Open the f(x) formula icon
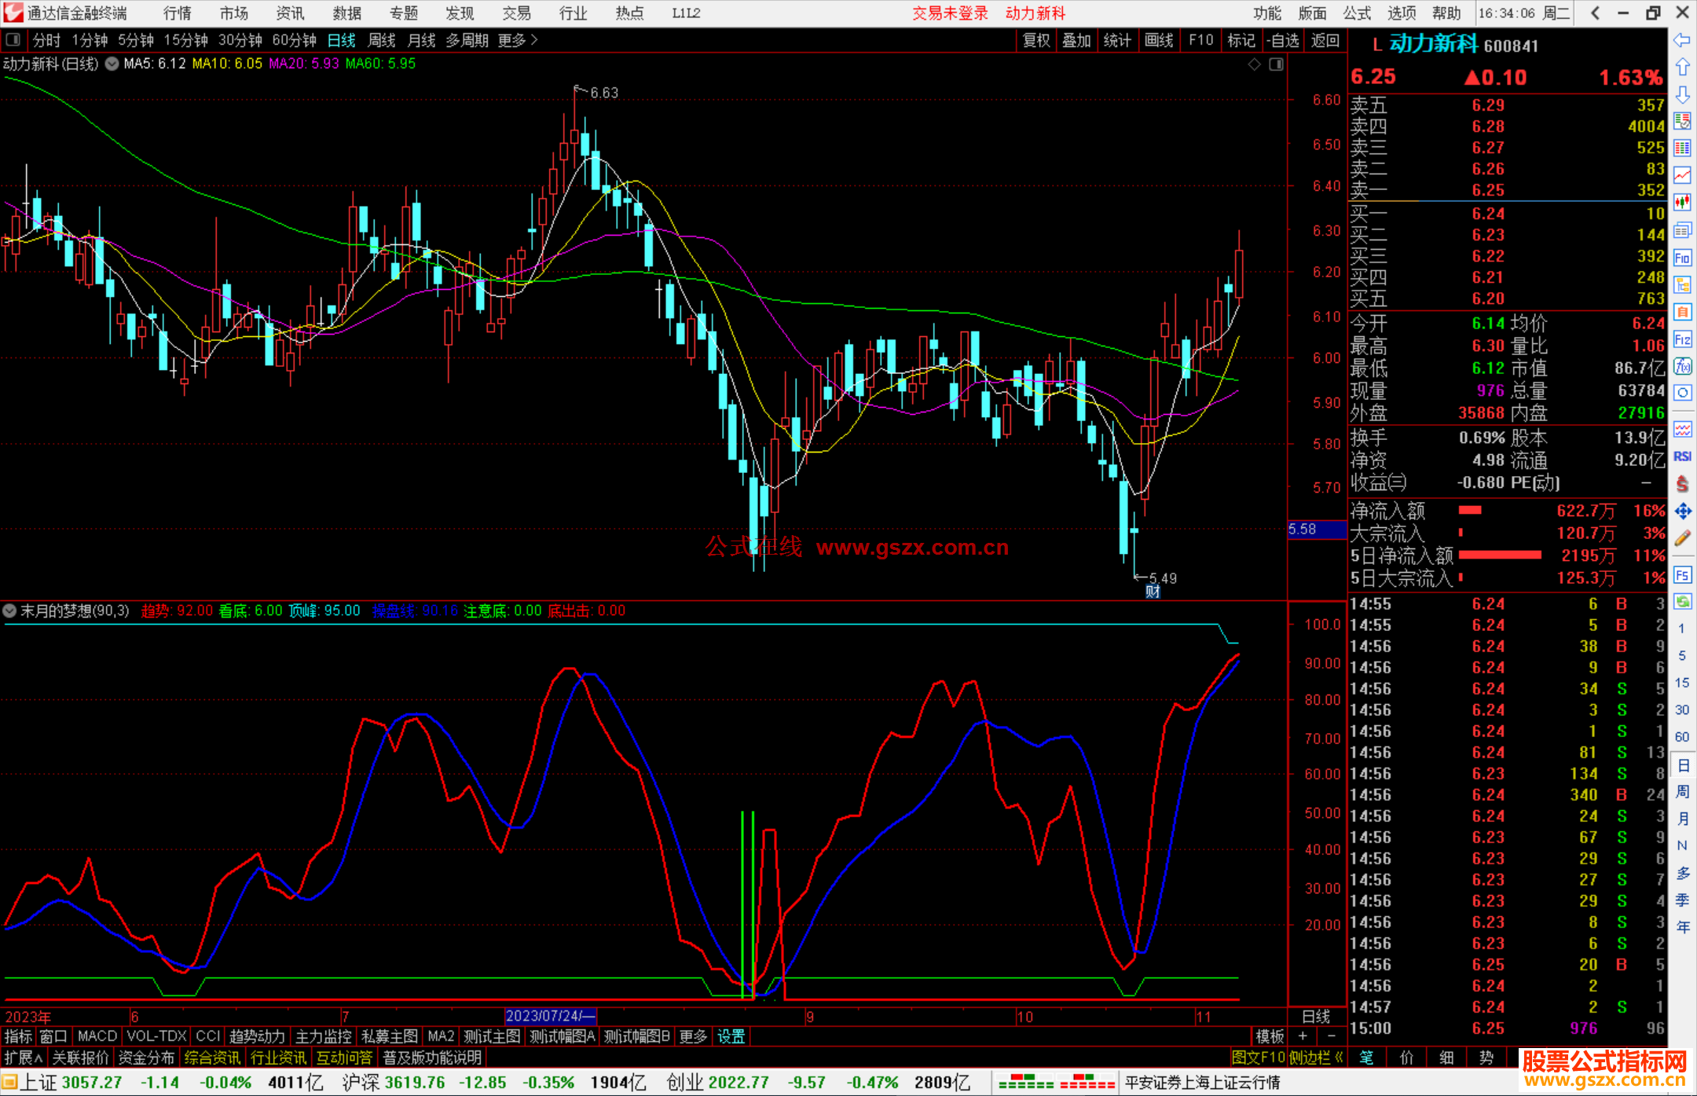 pyautogui.click(x=1682, y=366)
